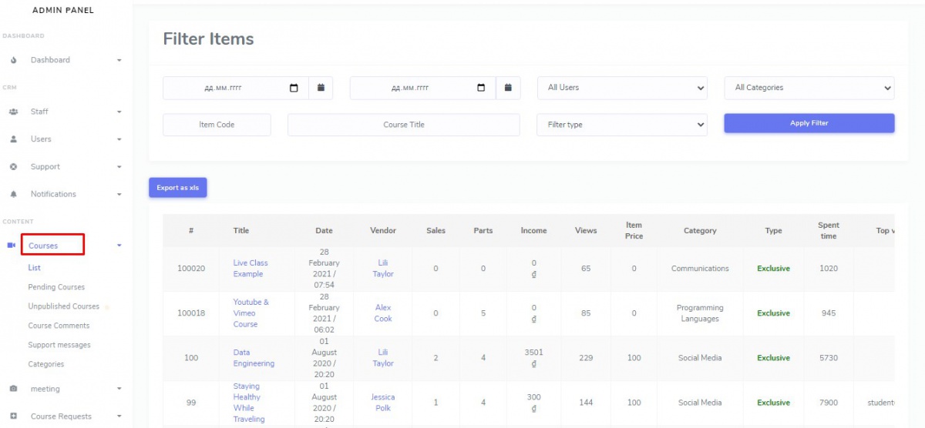Click the meeting camera icon

point(13,389)
